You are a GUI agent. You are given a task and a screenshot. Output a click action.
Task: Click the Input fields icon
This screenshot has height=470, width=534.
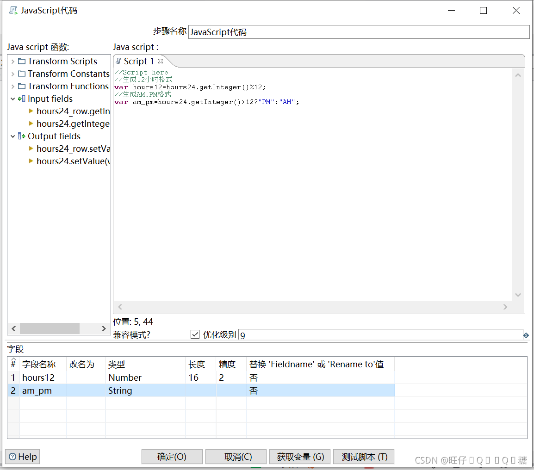tap(22, 99)
